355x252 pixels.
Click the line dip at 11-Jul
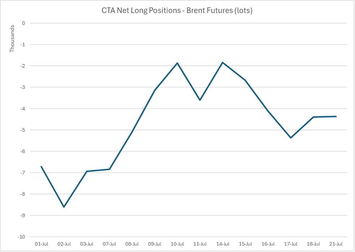(x=200, y=100)
